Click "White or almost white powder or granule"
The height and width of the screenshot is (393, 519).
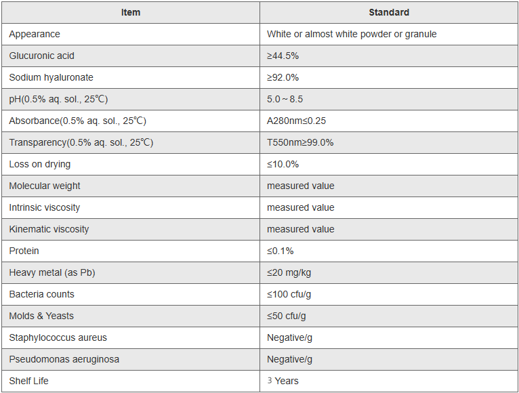(352, 34)
